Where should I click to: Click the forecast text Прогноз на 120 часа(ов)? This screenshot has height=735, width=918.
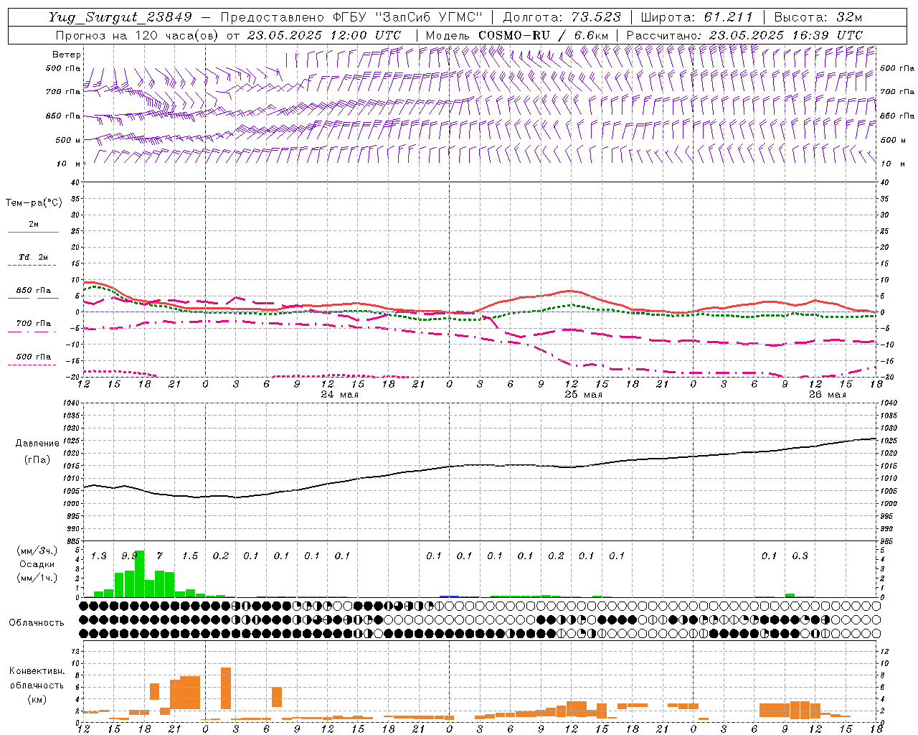tap(138, 35)
